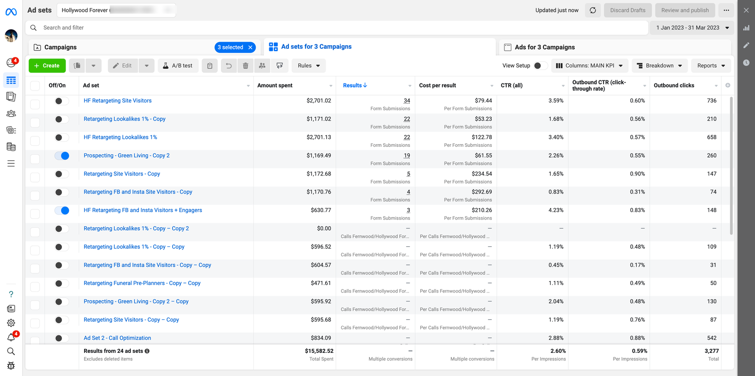Open the Notifications bell icon
755x376 pixels.
tap(11, 337)
